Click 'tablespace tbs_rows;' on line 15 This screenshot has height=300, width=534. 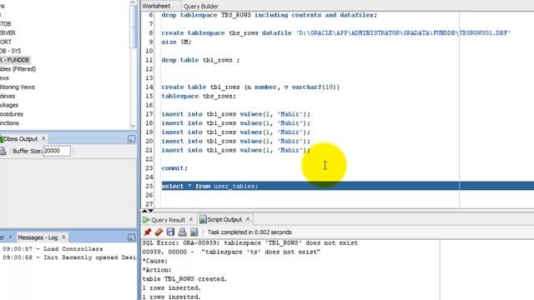[199, 97]
